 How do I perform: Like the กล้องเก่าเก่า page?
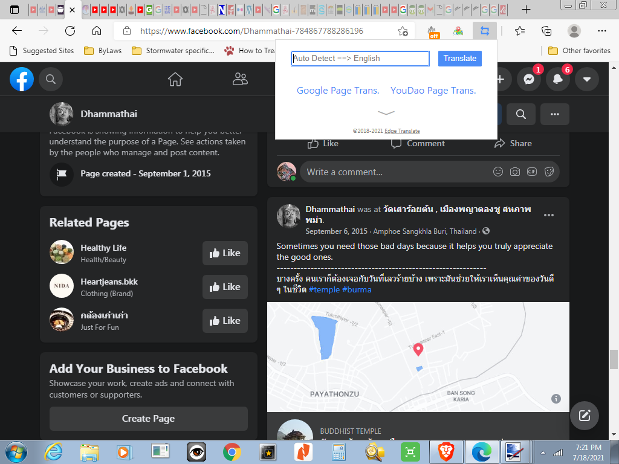pyautogui.click(x=225, y=321)
